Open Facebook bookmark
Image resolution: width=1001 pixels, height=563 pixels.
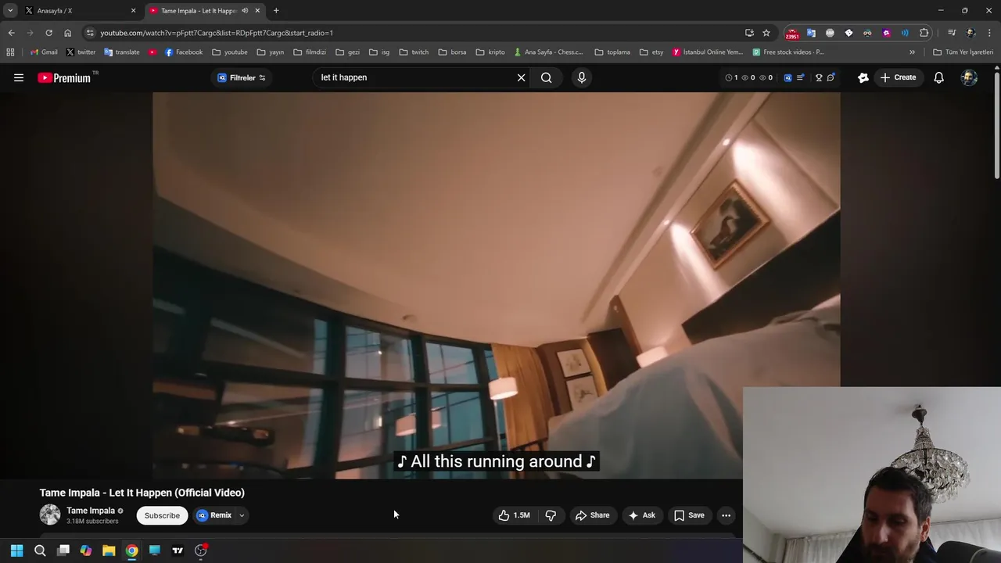coord(184,52)
